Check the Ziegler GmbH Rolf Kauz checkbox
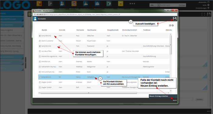 click(40, 88)
